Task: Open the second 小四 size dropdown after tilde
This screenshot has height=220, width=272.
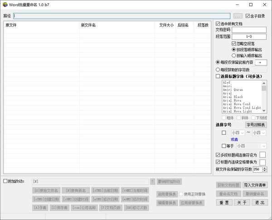Action: (x=259, y=133)
